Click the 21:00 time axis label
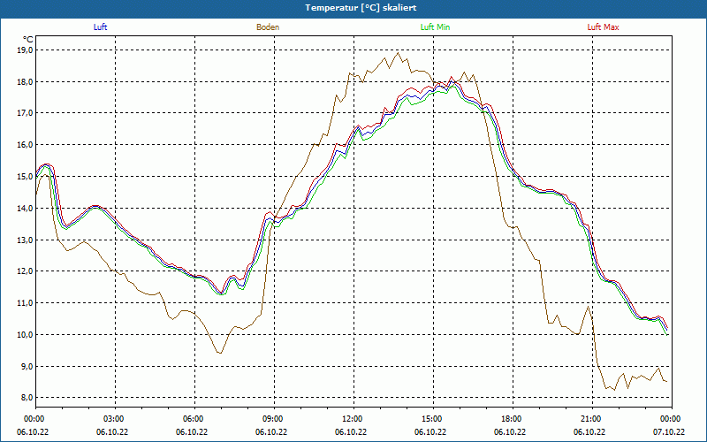This screenshot has width=707, height=442. (590, 419)
